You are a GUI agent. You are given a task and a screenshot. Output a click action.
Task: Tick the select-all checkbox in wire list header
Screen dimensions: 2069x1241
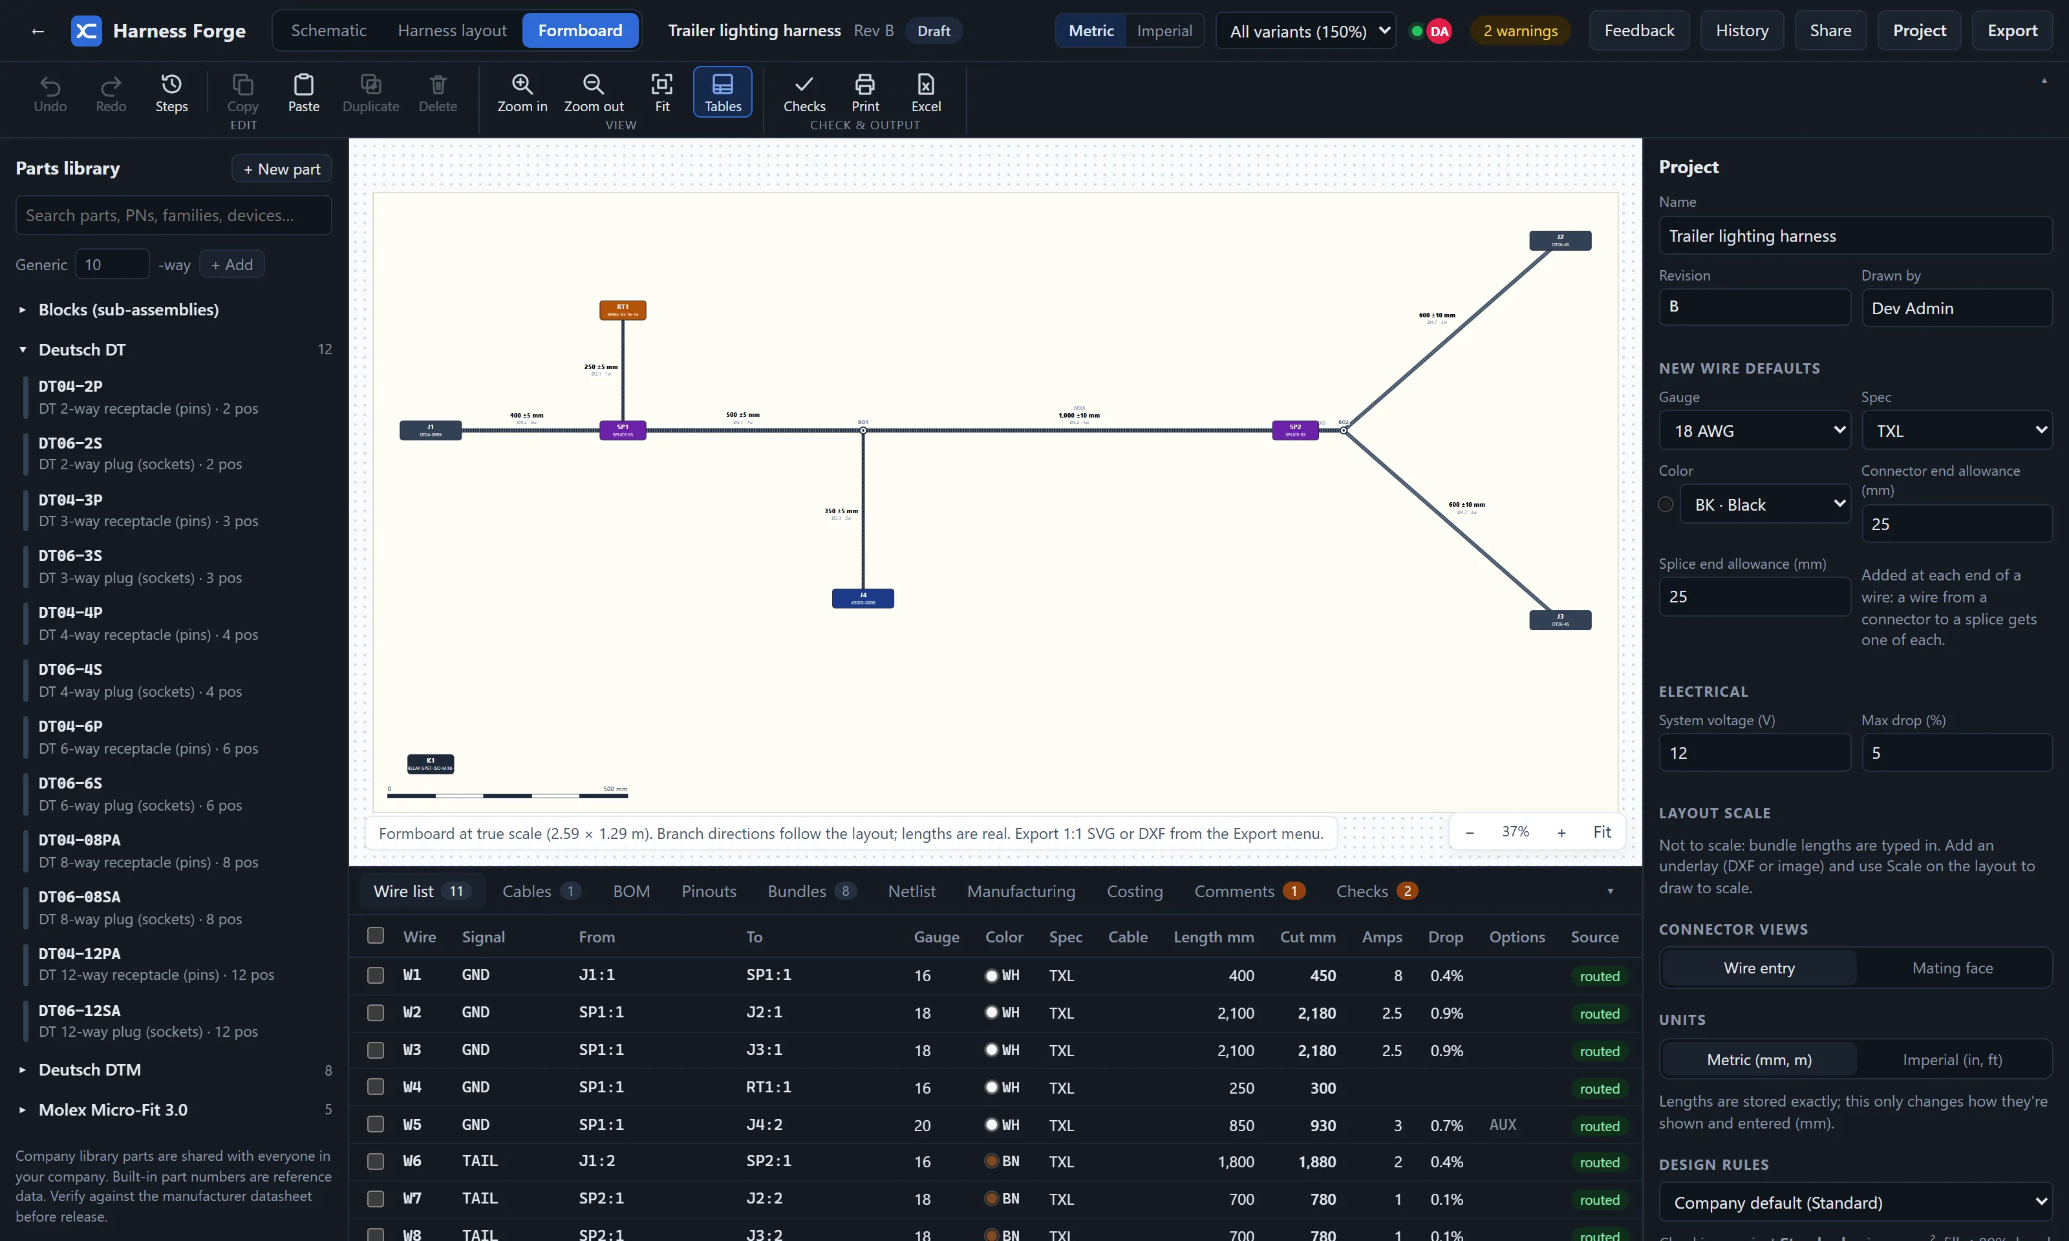376,936
